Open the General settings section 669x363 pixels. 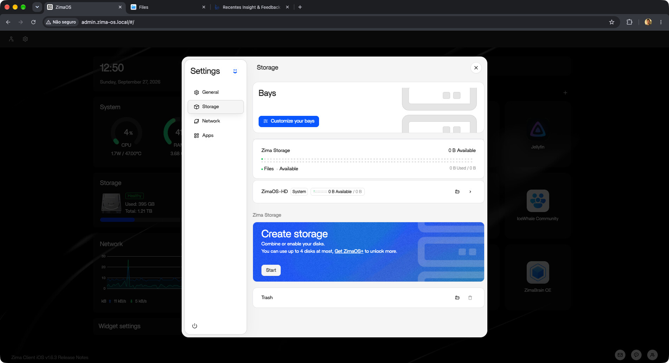[x=215, y=92]
